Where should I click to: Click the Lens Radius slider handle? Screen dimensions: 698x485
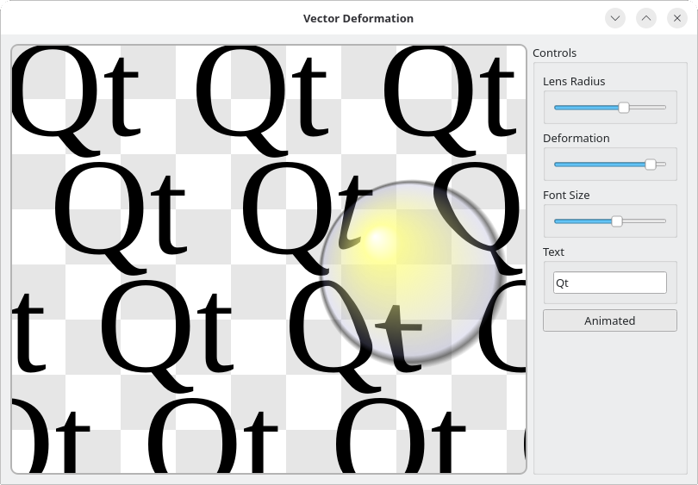click(x=624, y=108)
